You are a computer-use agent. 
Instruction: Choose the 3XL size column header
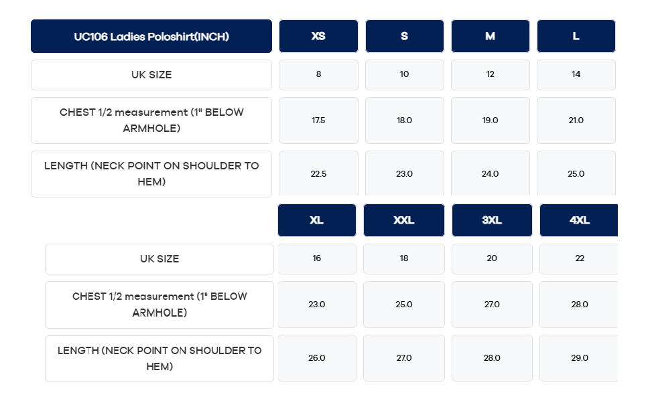click(x=492, y=220)
